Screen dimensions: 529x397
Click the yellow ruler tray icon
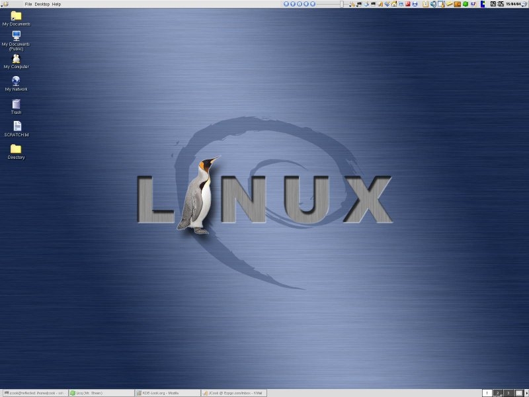tap(450, 4)
